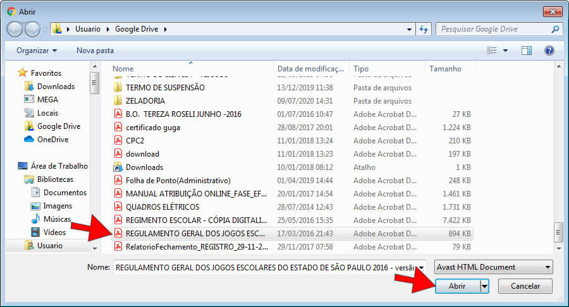The image size is (569, 307).
Task: Click Nova pasta in the toolbar
Action: (95, 50)
